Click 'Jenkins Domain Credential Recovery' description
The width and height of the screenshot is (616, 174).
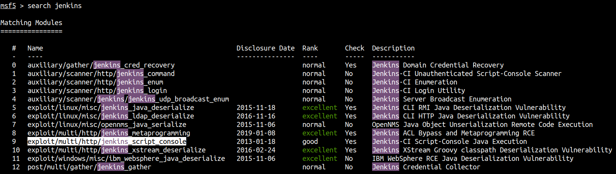438,65
